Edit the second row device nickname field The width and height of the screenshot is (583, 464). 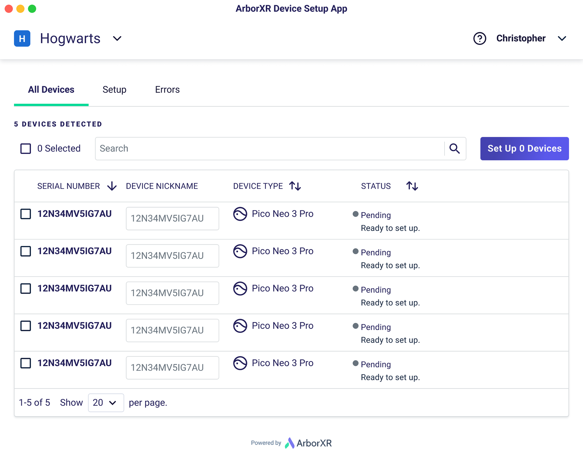[172, 256]
